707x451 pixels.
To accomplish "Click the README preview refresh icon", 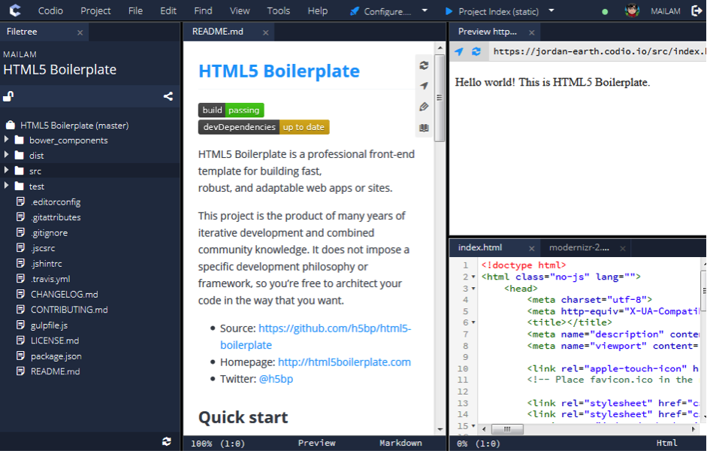I will pyautogui.click(x=424, y=65).
